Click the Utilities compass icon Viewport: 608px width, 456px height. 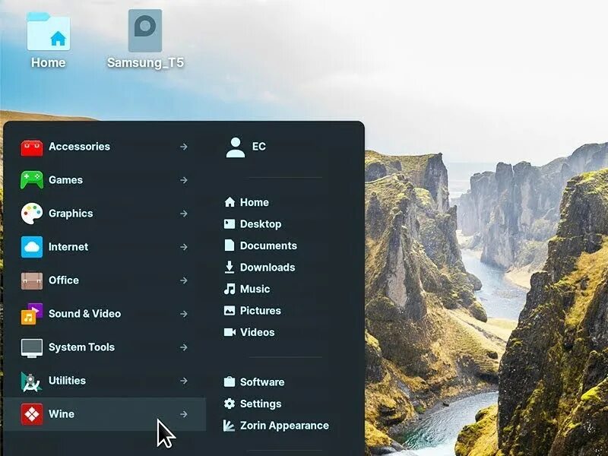32,381
